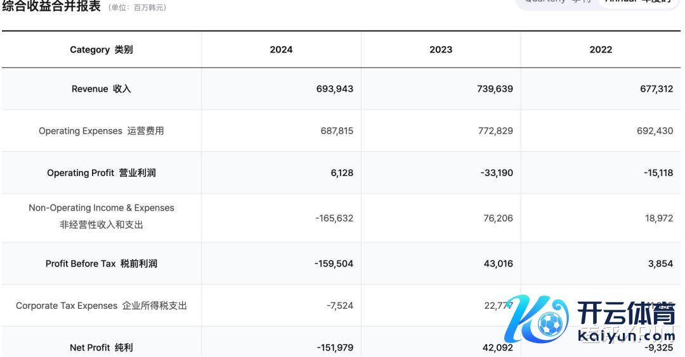This screenshot has width=685, height=357.
Task: Click the Kaiyun soccer ball logo icon
Action: tap(544, 323)
